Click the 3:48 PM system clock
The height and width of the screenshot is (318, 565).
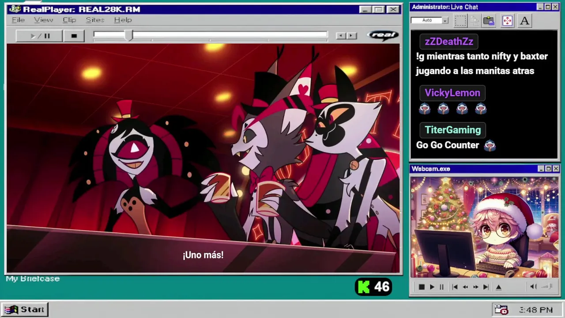[536, 310]
